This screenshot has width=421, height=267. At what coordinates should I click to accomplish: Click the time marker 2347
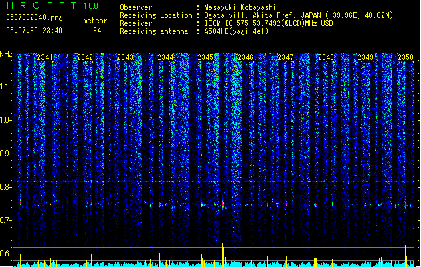click(286, 57)
